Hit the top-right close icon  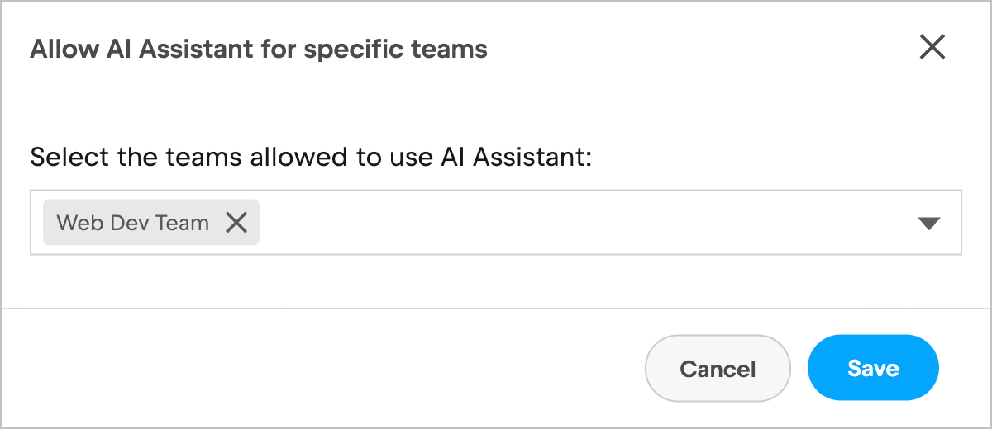(x=932, y=48)
